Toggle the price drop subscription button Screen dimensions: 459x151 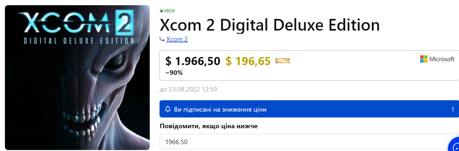coord(307,109)
